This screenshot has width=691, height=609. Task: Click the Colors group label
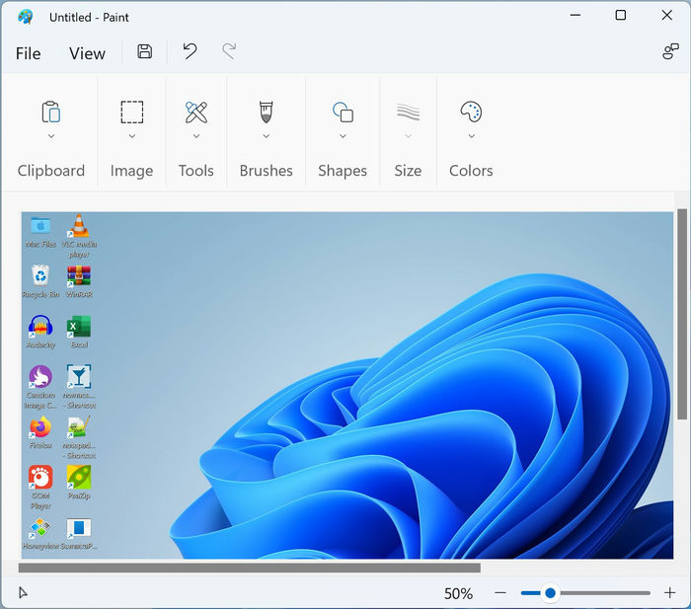pos(471,171)
